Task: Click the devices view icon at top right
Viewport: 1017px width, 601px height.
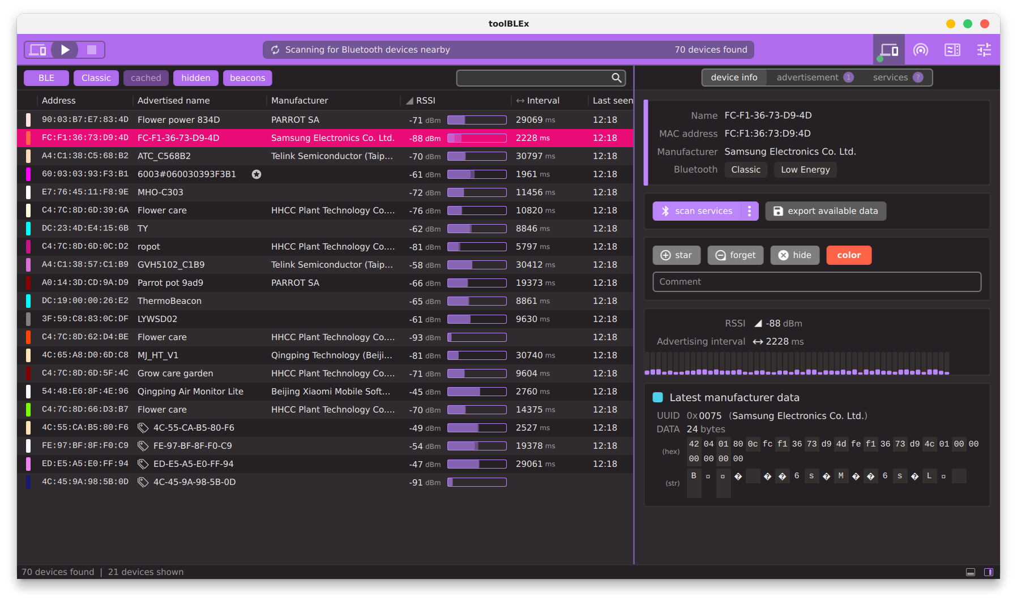Action: (x=888, y=50)
